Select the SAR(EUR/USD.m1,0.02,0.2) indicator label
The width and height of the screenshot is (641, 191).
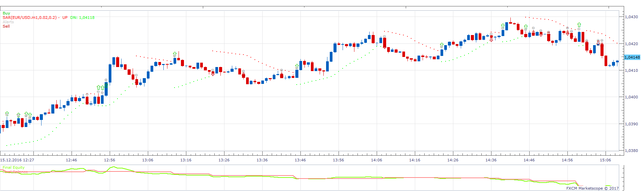point(30,18)
